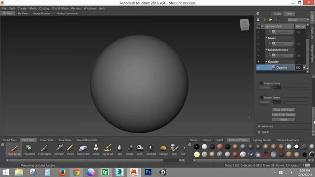Viewport: 315px width, 177px height.
Task: Select the Paint Brush tool
Action: click(14, 149)
